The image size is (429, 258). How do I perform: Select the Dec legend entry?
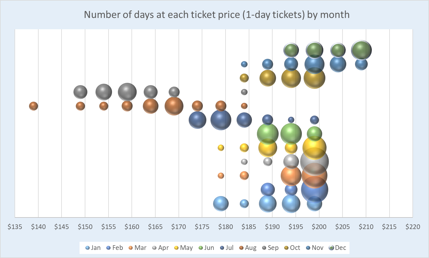click(x=338, y=248)
